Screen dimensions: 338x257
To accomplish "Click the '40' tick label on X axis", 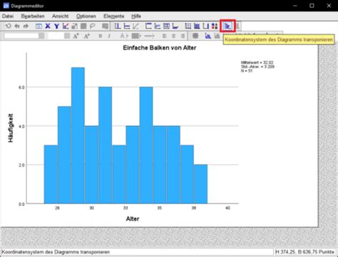I will coord(227,208).
